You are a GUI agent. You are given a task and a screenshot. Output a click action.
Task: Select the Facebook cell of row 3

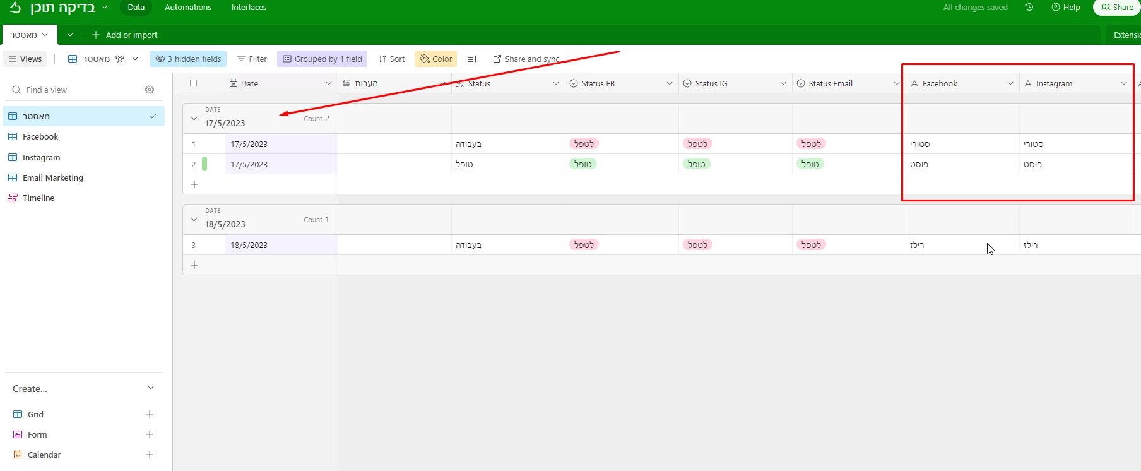pyautogui.click(x=962, y=245)
